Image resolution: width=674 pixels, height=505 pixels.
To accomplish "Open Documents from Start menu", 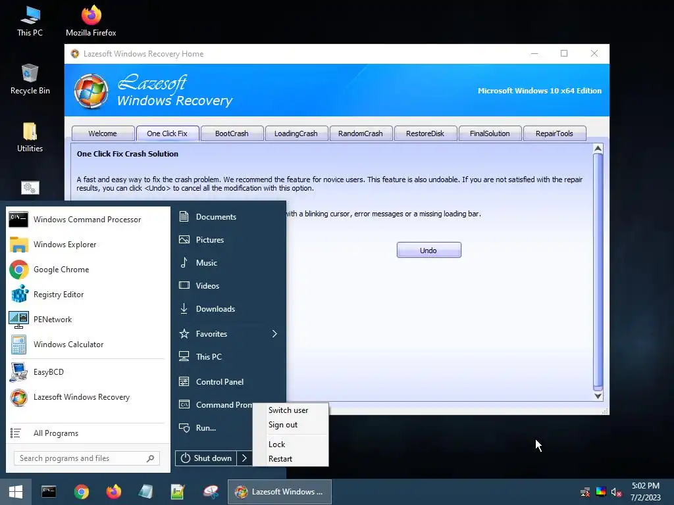I will point(228,217).
